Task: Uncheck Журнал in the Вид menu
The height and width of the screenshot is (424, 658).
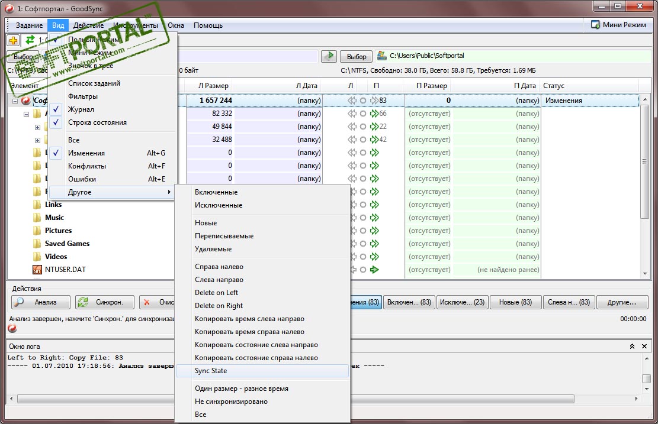Action: 111,109
